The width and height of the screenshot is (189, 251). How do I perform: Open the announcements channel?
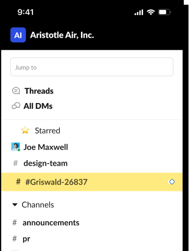click(51, 223)
